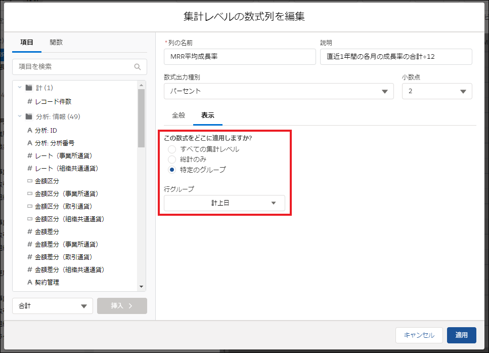Choose the 特定のグループ radio option
This screenshot has width=489, height=353.
point(172,170)
